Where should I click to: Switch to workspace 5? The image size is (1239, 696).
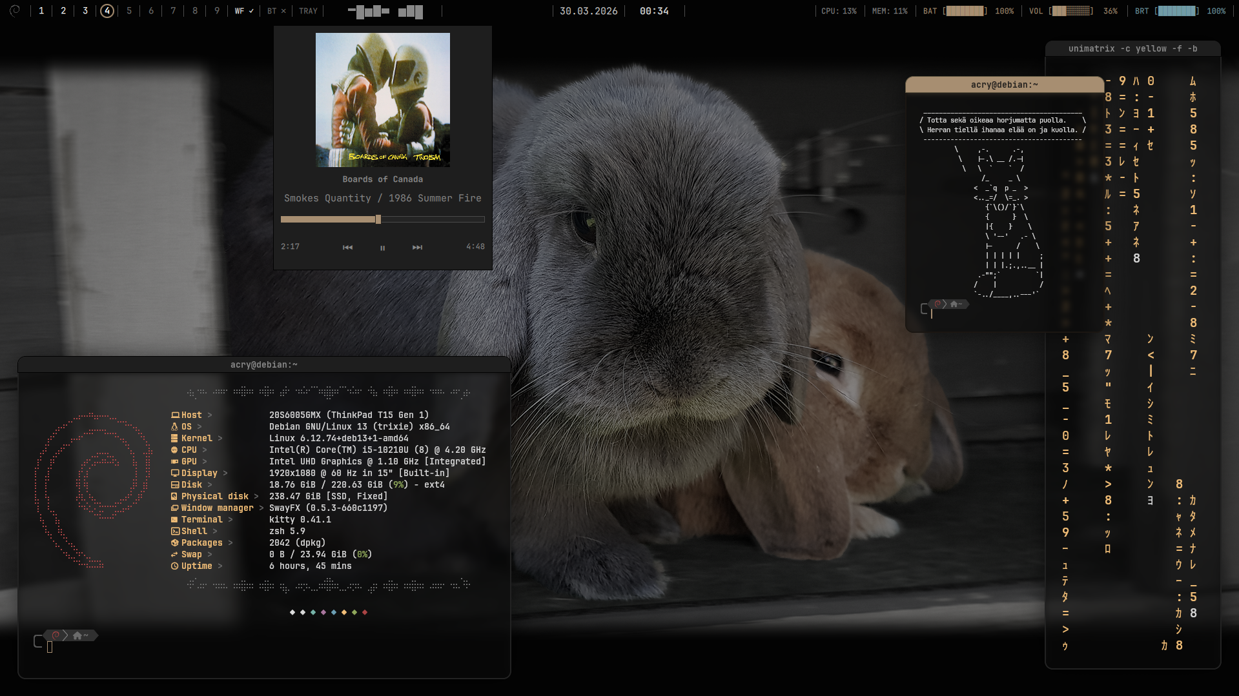129,11
